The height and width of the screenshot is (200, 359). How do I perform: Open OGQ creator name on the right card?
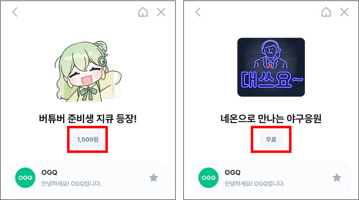[232, 172]
